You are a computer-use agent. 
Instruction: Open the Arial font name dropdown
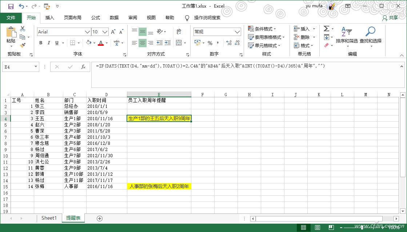coord(87,32)
